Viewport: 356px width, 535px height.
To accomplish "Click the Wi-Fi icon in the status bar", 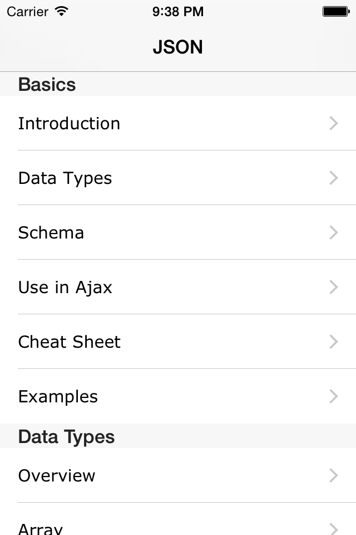I will 62,11.
